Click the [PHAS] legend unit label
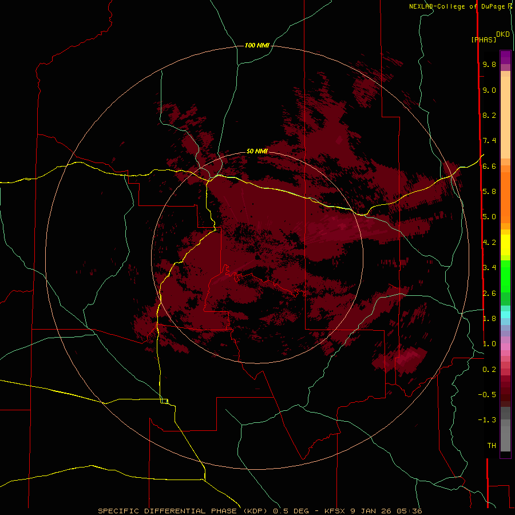The image size is (515, 515). [x=484, y=39]
